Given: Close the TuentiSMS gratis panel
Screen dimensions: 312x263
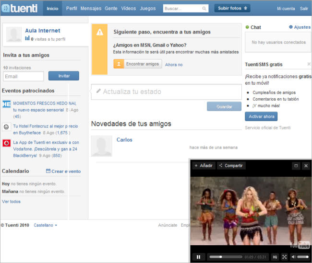Looking at the screenshot, I should pos(309,64).
